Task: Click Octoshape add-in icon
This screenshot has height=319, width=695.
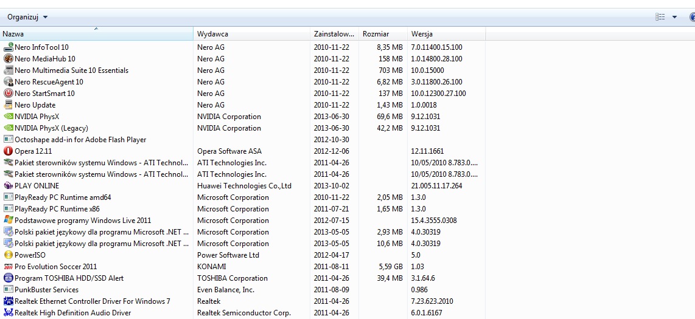Action: click(x=8, y=139)
